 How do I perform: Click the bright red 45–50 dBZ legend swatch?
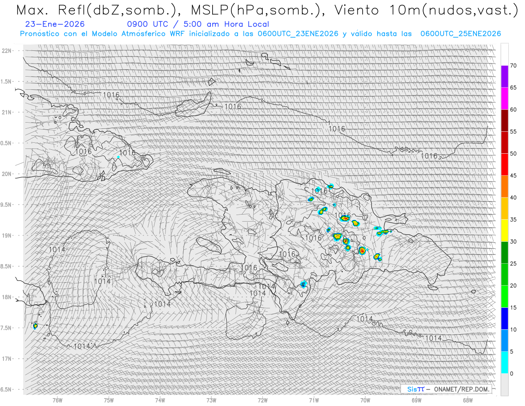tap(504, 165)
